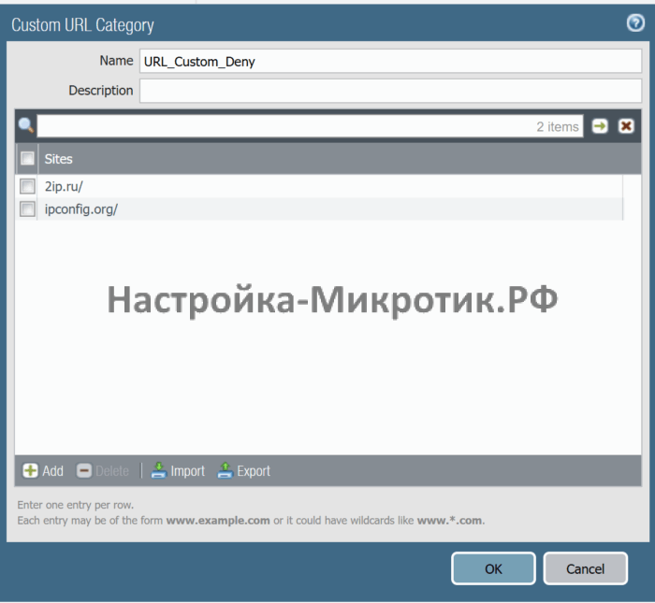
Task: Dismiss dialog with Cancel button
Action: click(x=585, y=568)
